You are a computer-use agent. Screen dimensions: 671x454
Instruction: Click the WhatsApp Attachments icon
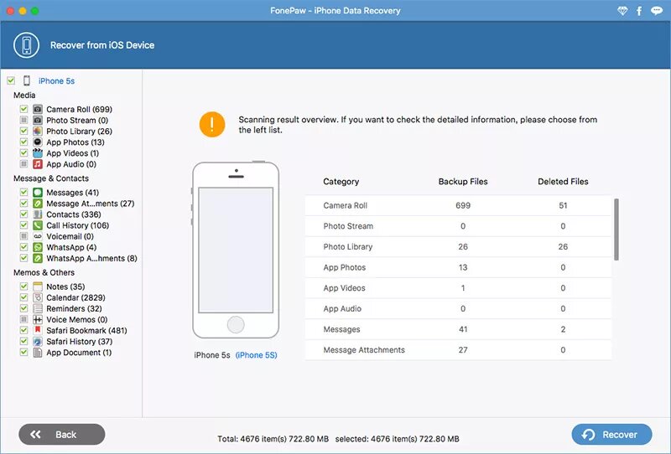pyautogui.click(x=38, y=258)
